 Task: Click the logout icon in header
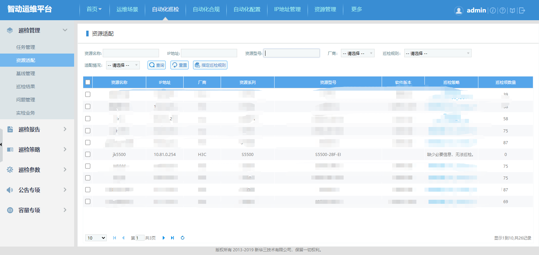(522, 10)
